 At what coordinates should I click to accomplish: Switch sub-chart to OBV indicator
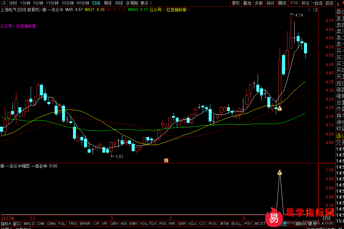pos(114,224)
